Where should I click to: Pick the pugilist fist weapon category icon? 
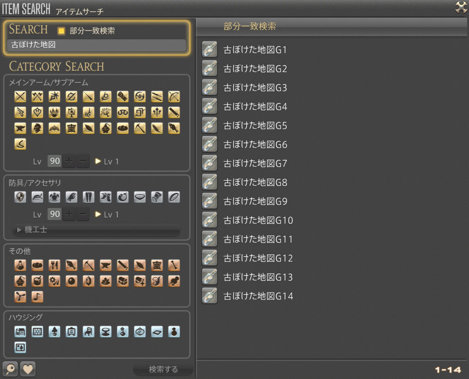(x=123, y=96)
